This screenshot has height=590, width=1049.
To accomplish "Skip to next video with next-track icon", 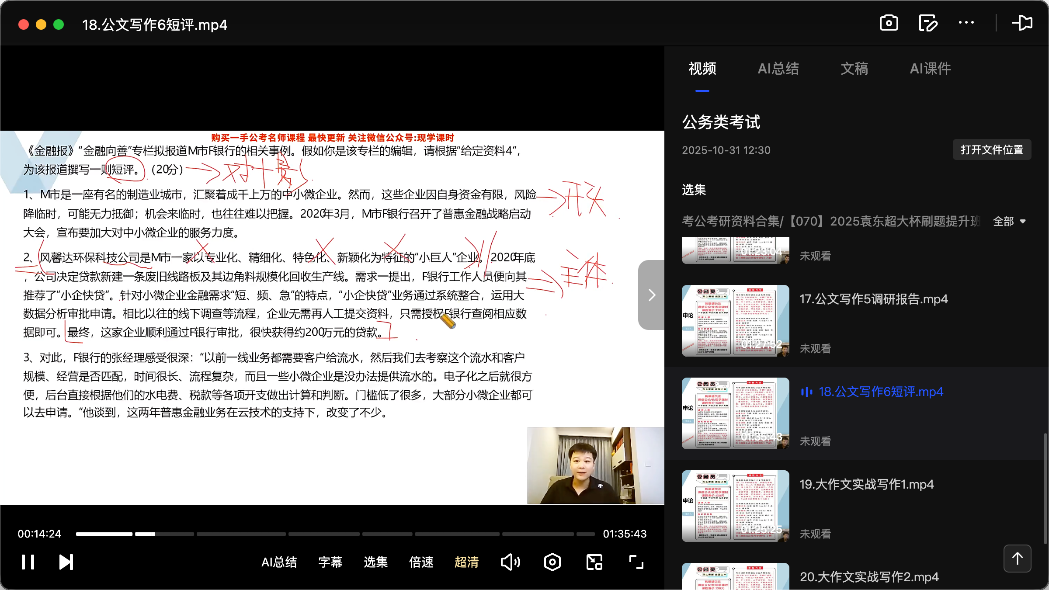I will pyautogui.click(x=66, y=562).
